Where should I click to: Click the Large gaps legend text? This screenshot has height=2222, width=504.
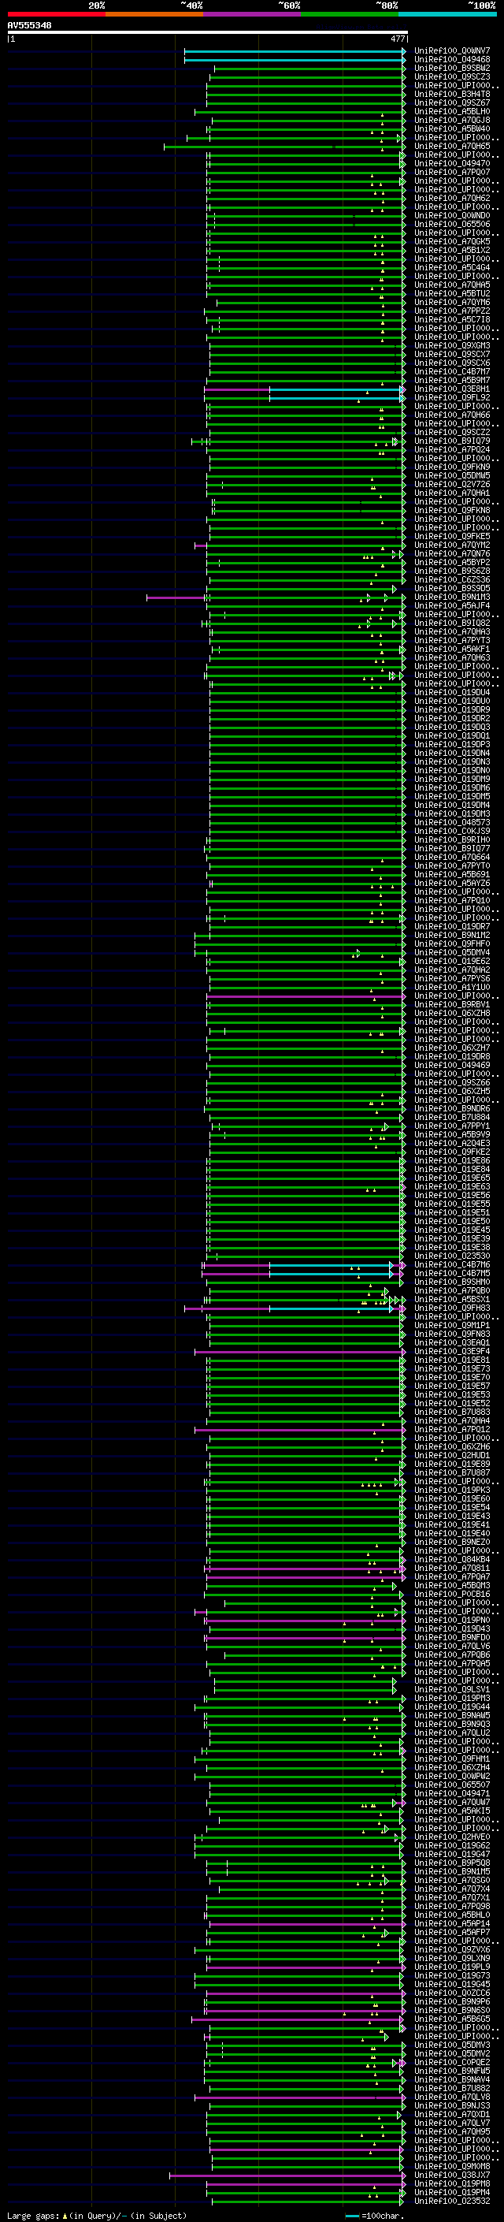point(33,2215)
